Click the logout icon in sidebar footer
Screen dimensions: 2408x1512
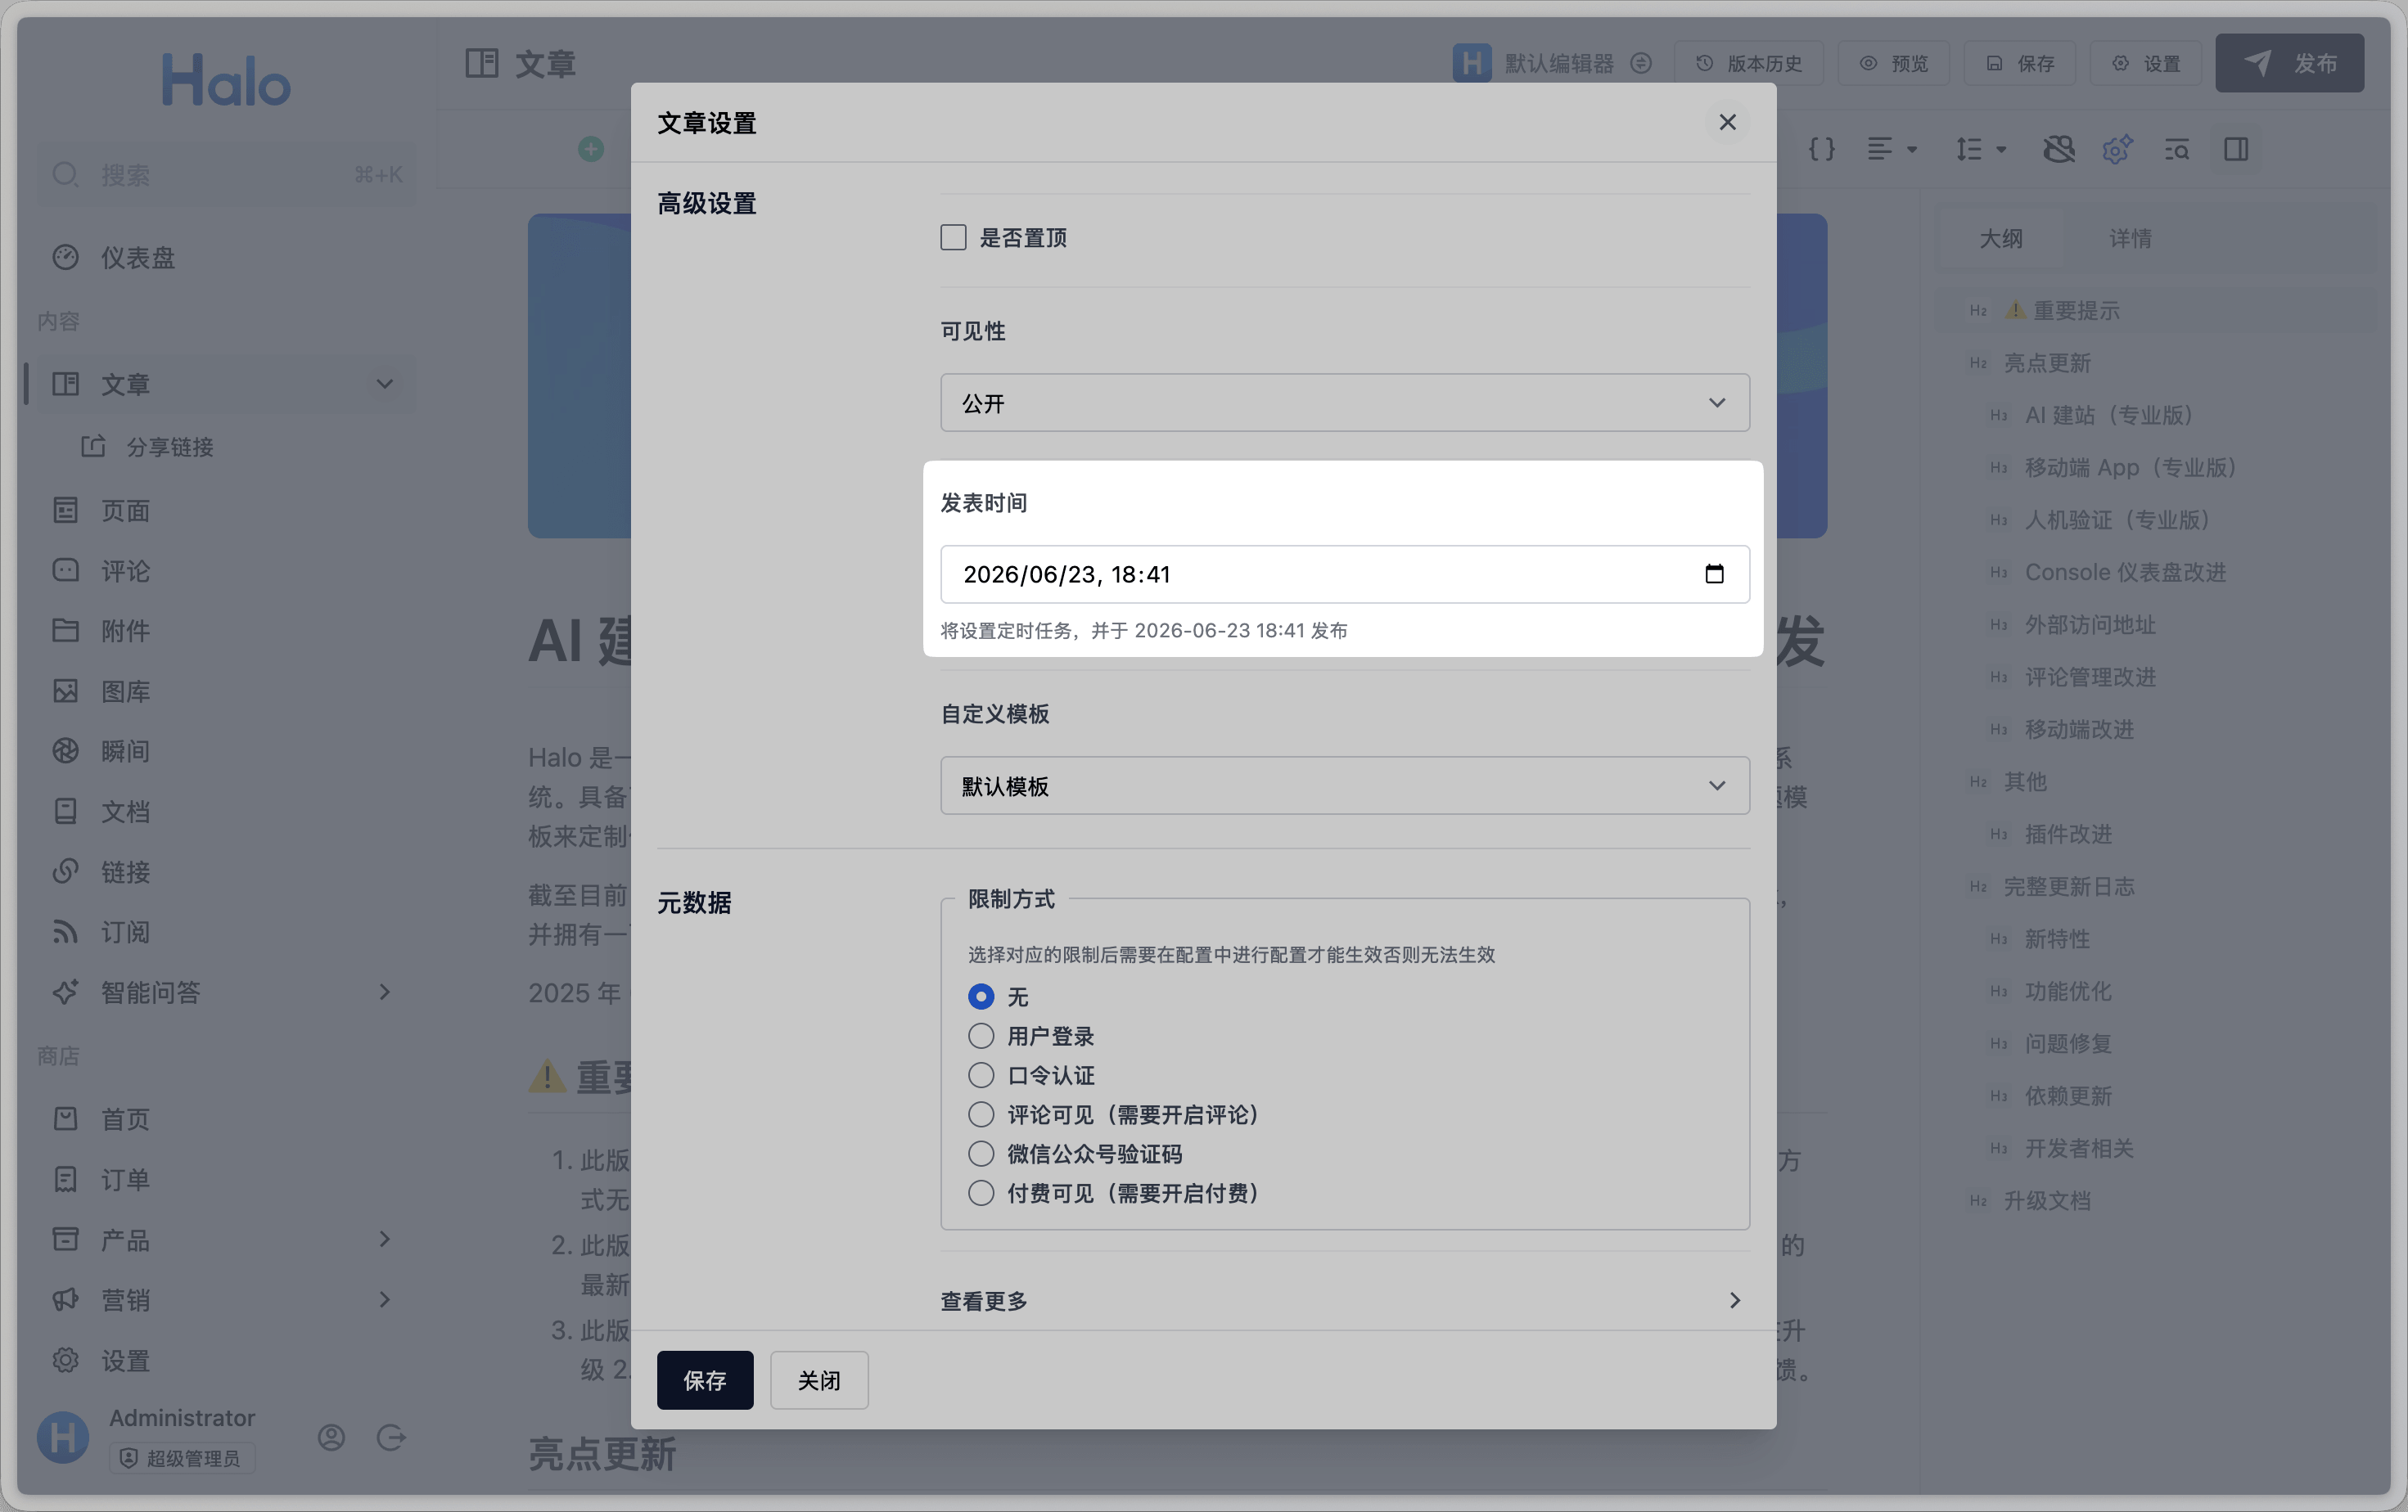[x=391, y=1437]
